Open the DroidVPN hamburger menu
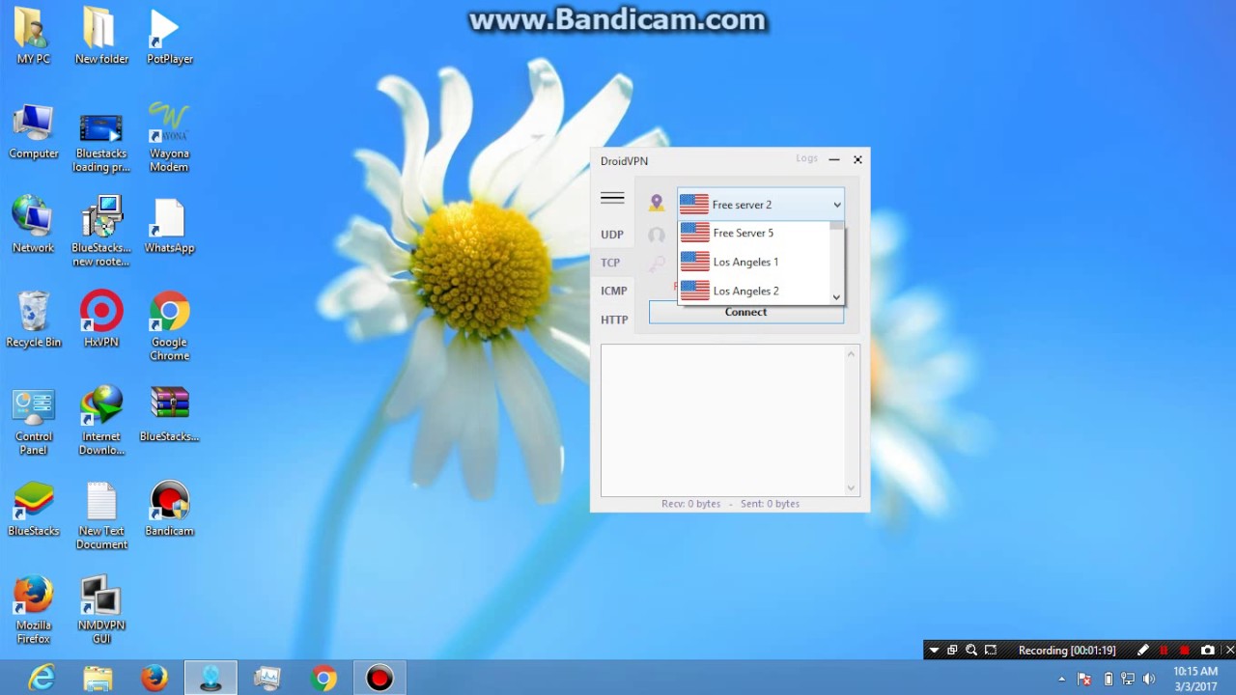1236x695 pixels. (x=612, y=198)
